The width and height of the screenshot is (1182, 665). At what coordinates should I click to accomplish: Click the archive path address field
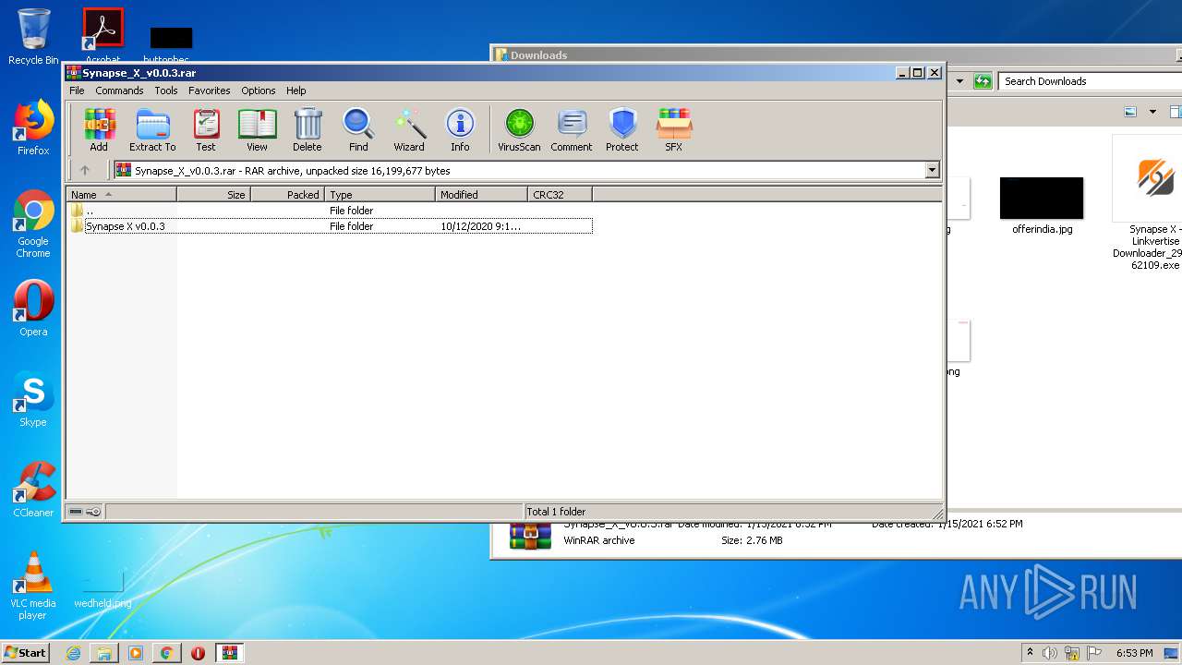519,170
